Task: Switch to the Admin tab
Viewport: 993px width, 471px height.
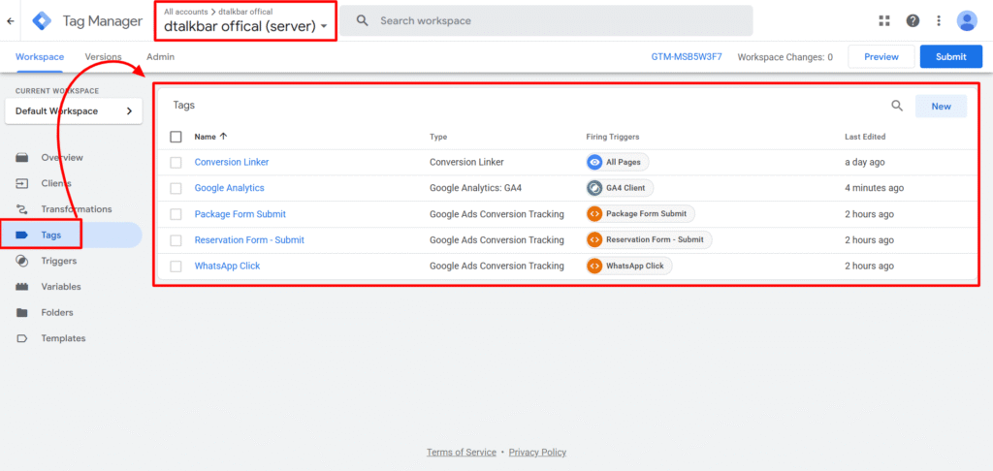Action: [160, 57]
